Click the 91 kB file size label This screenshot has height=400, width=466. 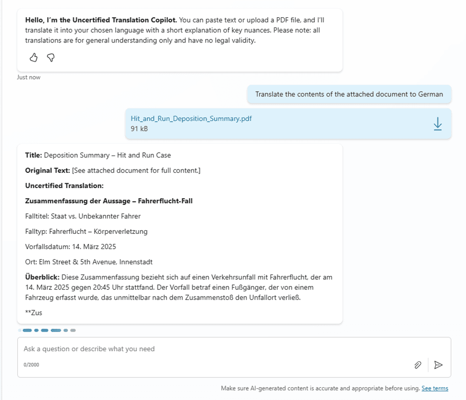(139, 129)
